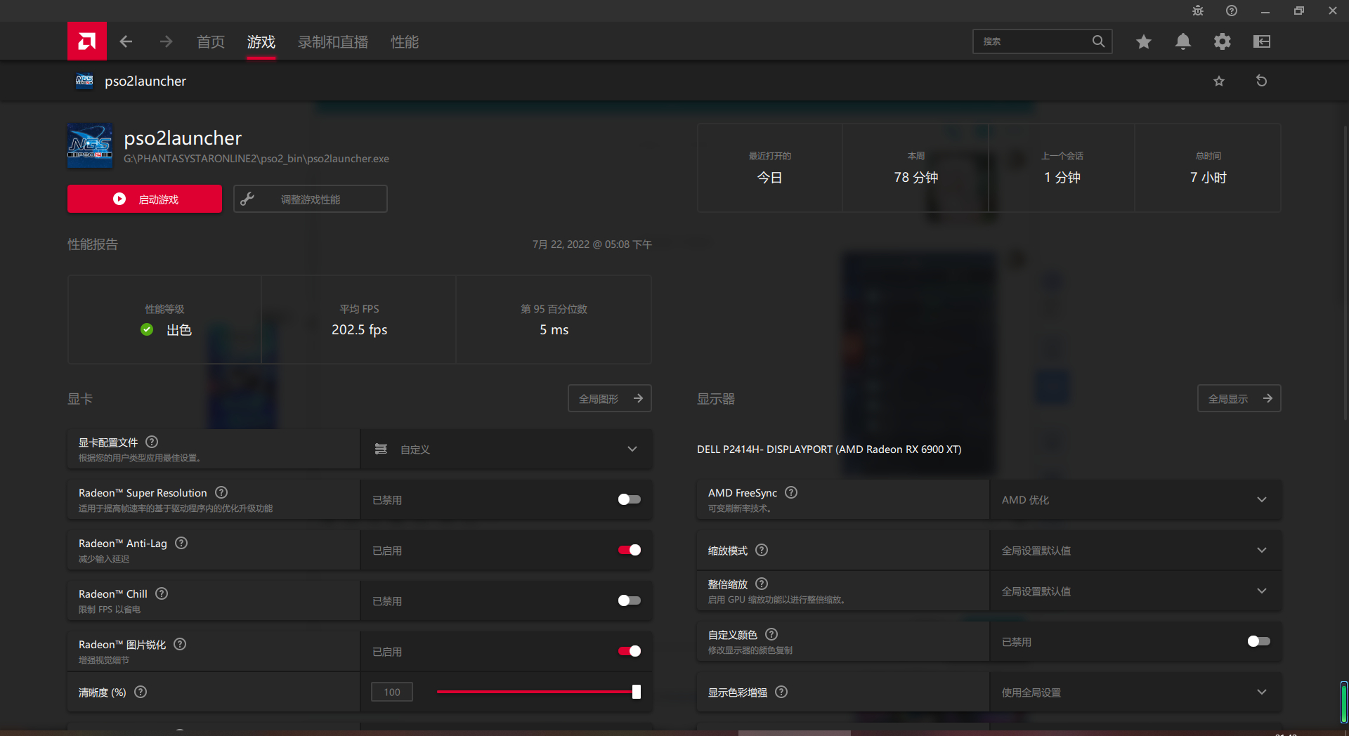Open the bug report icon
The height and width of the screenshot is (736, 1349).
pyautogui.click(x=1198, y=11)
